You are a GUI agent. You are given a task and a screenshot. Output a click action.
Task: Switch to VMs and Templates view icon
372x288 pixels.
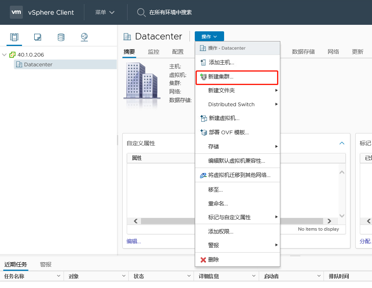click(x=37, y=37)
